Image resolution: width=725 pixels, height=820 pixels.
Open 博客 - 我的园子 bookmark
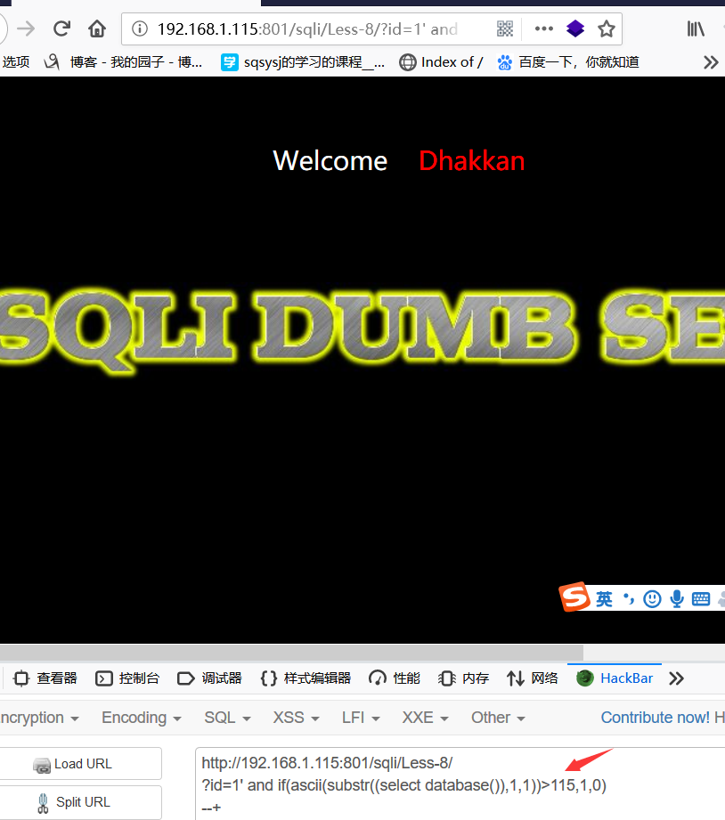[x=124, y=62]
